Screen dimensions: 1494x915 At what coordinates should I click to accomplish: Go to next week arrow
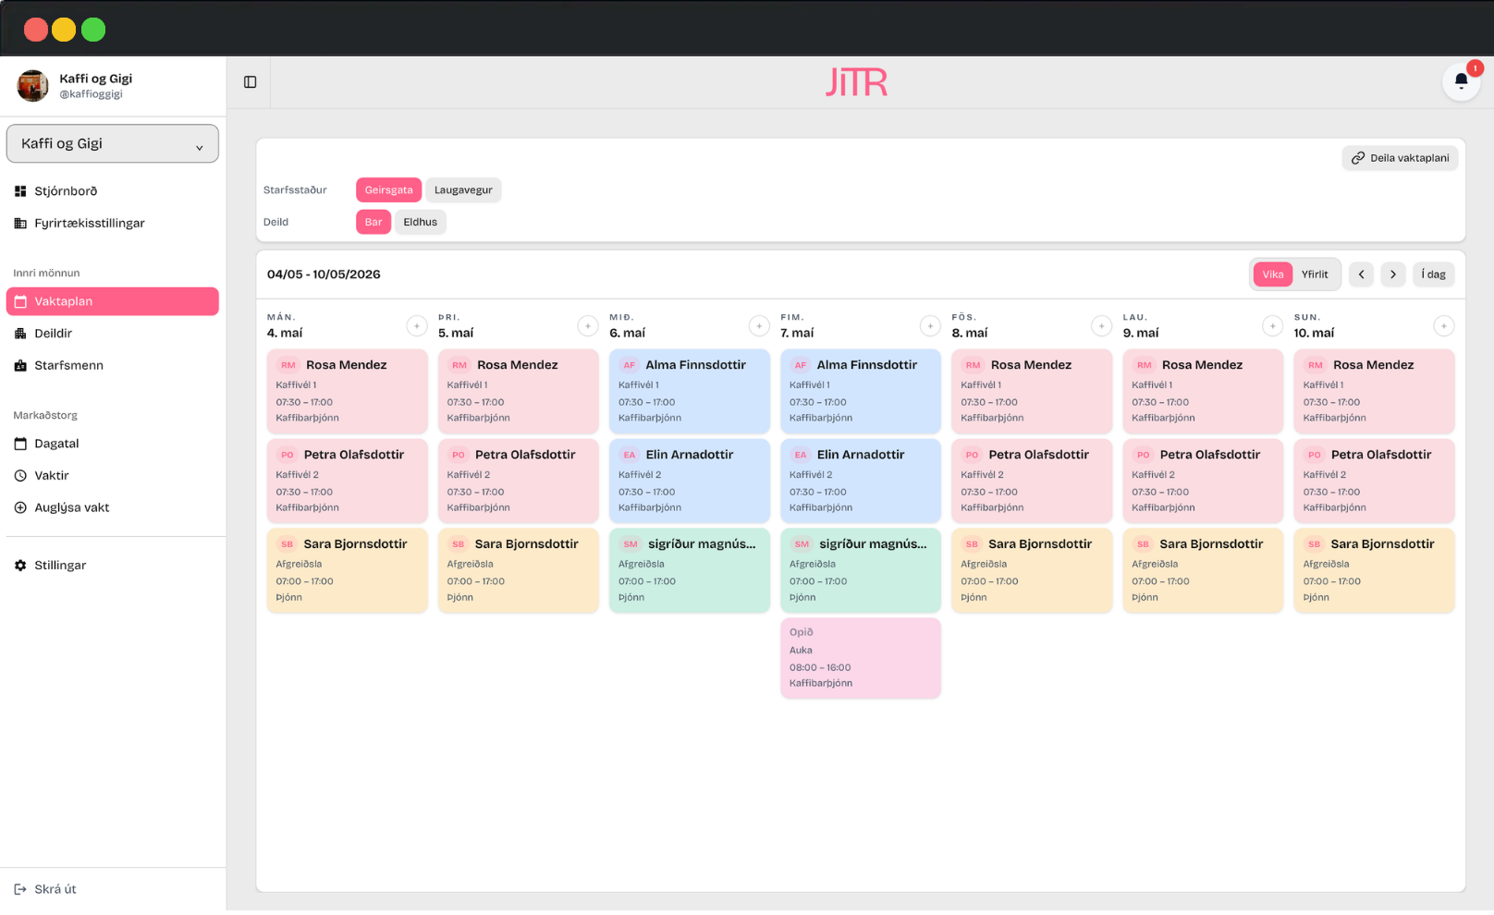[x=1393, y=274]
